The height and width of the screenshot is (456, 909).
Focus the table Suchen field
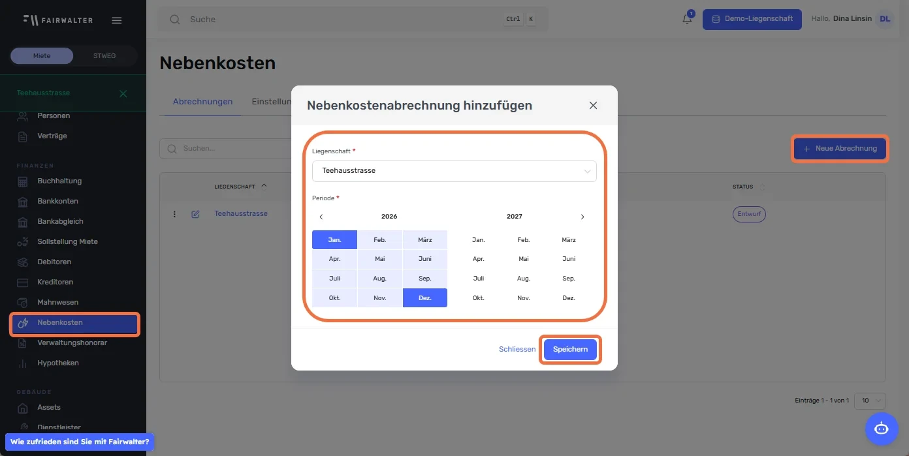pos(225,149)
